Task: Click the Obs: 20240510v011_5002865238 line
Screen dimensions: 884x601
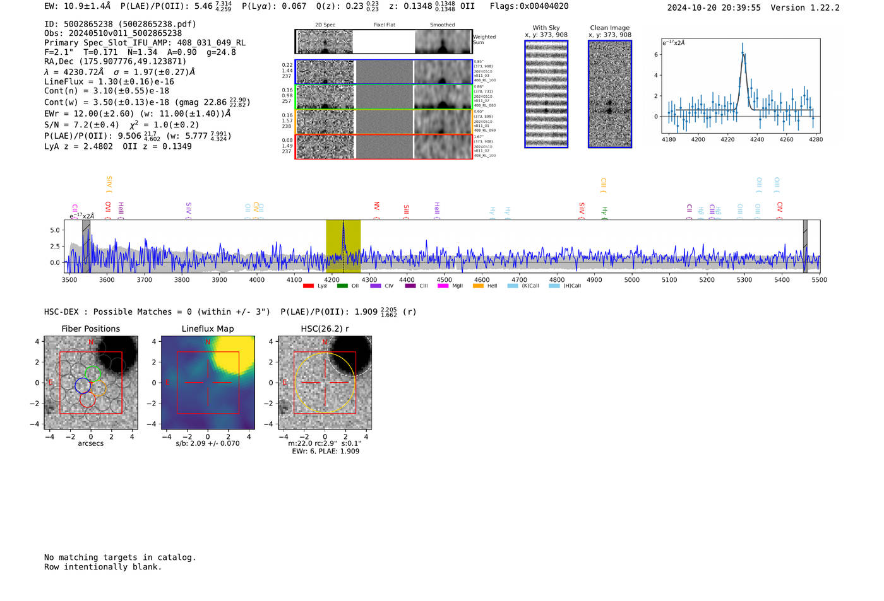Action: (113, 33)
